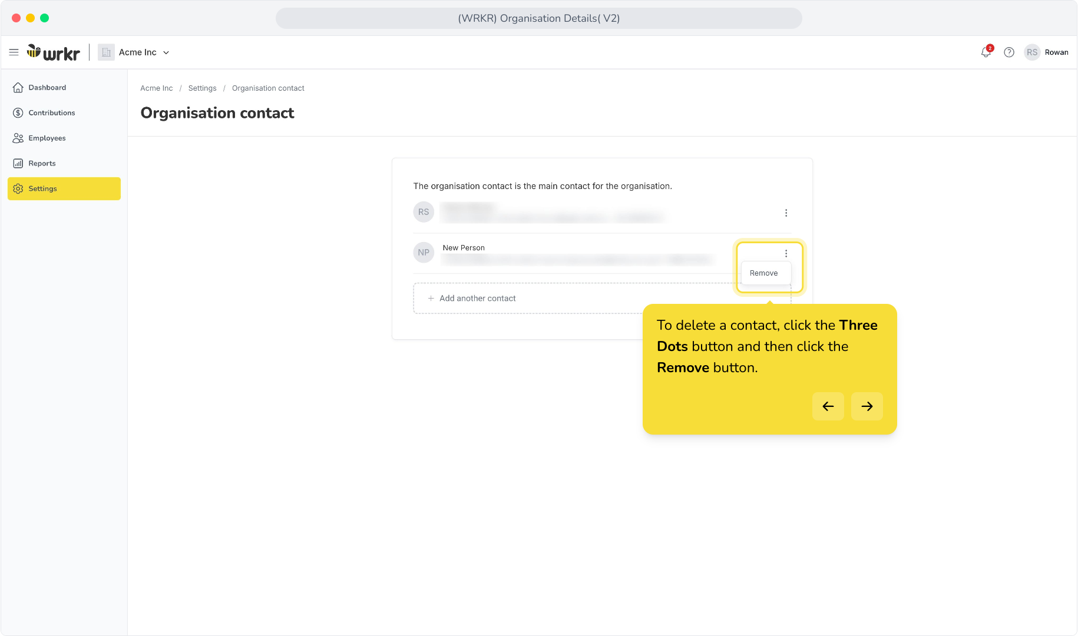This screenshot has height=636, width=1078.
Task: Open the Rowan user menu
Action: [x=1056, y=52]
